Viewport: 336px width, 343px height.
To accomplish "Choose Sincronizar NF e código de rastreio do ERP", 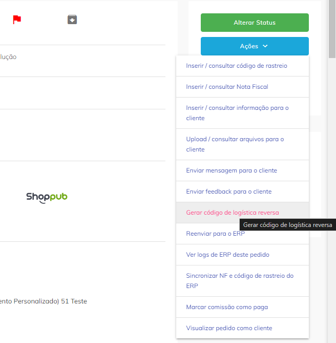I will [242, 281].
